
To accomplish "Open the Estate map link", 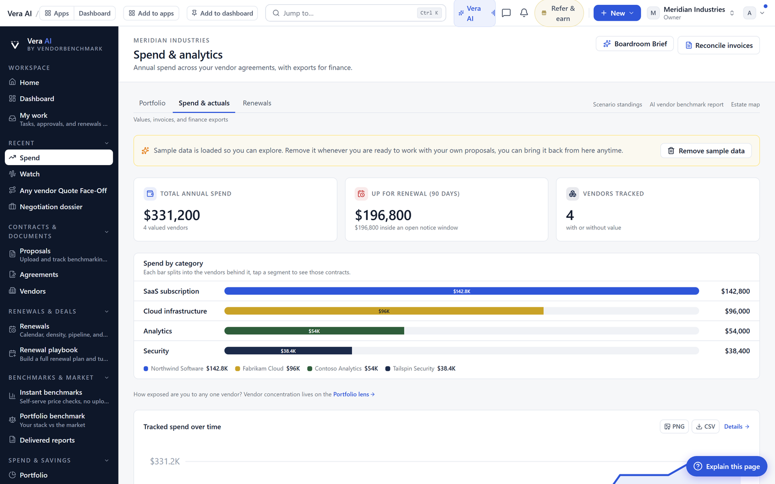I will (745, 105).
